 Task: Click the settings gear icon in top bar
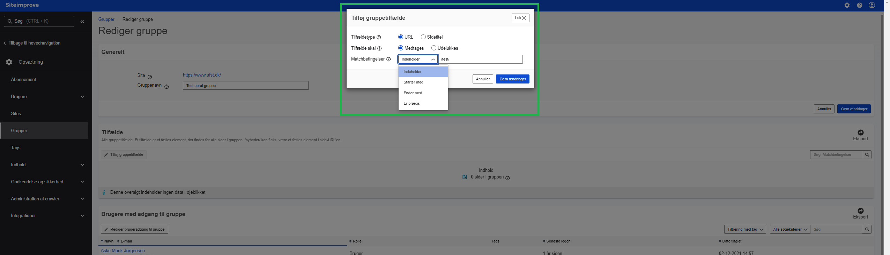tap(847, 5)
